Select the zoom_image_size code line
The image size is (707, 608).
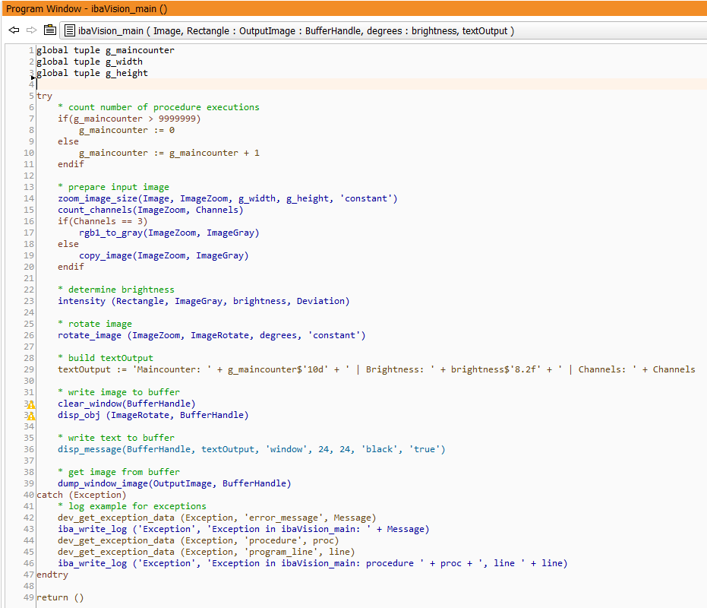tap(227, 198)
